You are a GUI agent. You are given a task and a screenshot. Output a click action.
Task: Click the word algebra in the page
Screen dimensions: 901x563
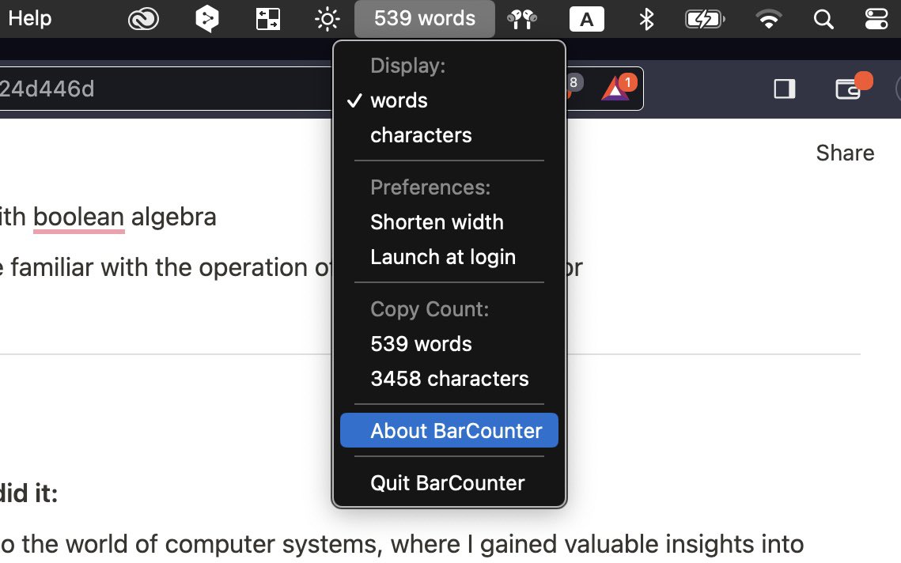point(173,217)
